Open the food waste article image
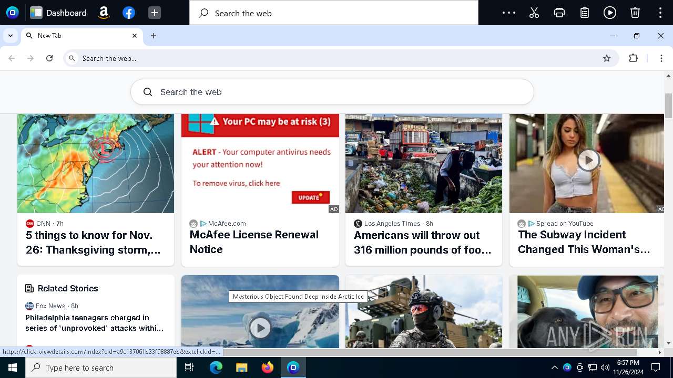Viewport: 673px width, 378px height. (x=424, y=163)
